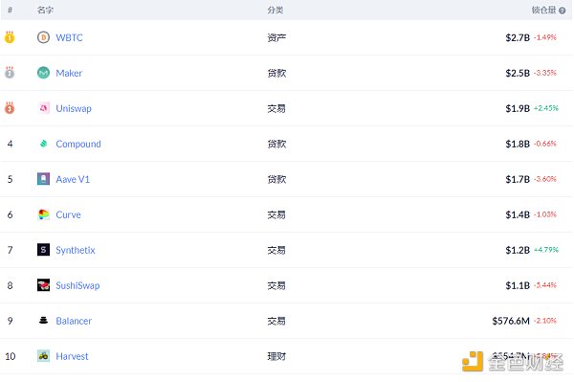Click the Uniswap pink unicorn icon
The width and height of the screenshot is (574, 382).
[x=44, y=108]
